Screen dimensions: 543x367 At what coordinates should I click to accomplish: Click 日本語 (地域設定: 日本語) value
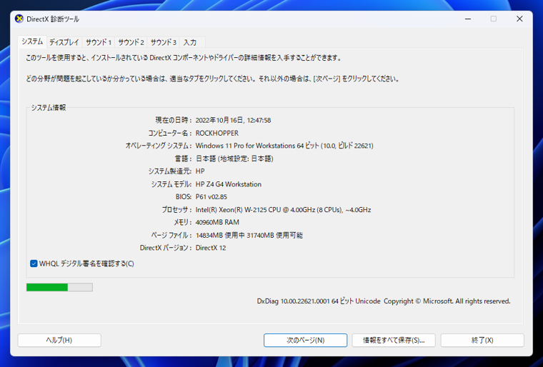point(234,159)
